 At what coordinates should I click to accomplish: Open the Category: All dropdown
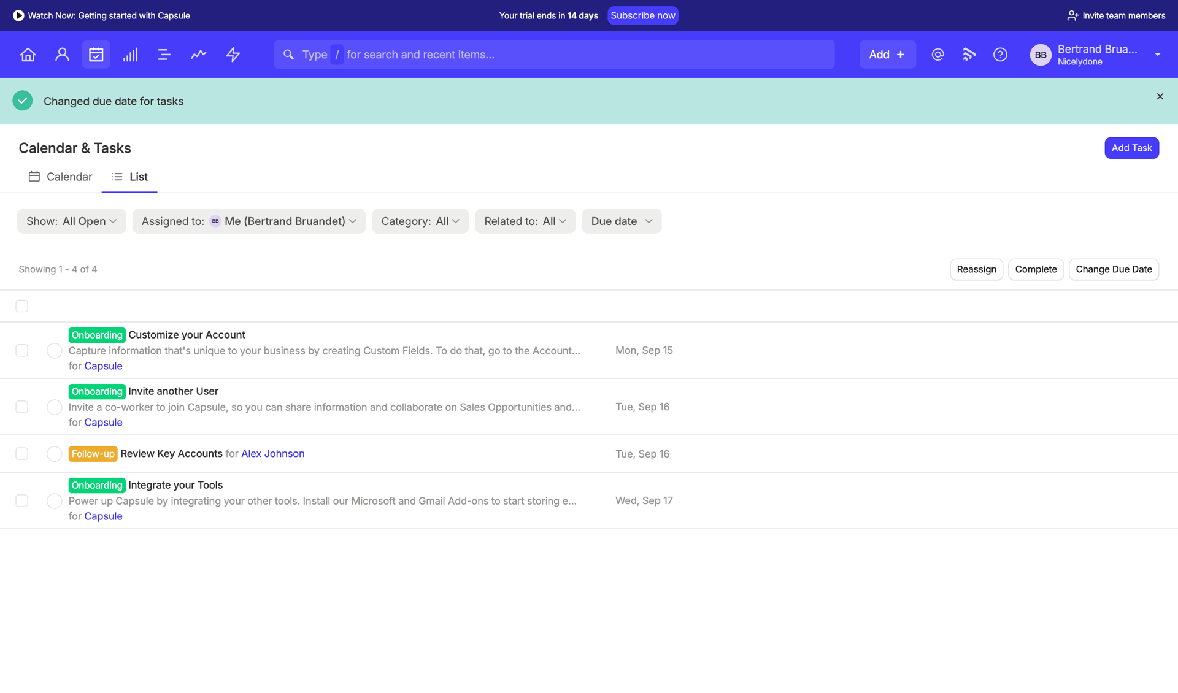tap(420, 221)
